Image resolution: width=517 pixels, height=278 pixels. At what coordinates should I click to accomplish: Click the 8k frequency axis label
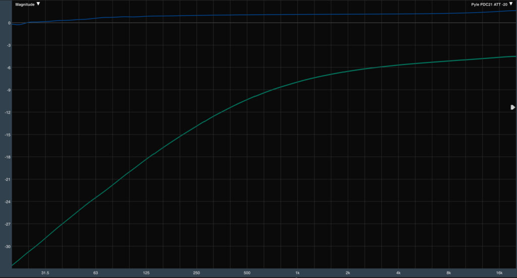pos(449,273)
